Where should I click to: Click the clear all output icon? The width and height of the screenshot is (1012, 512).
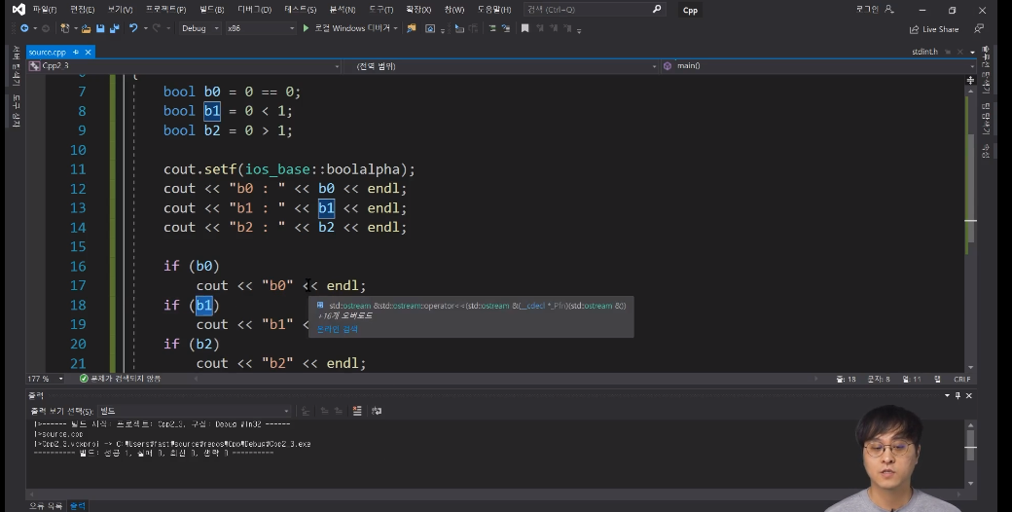[357, 411]
